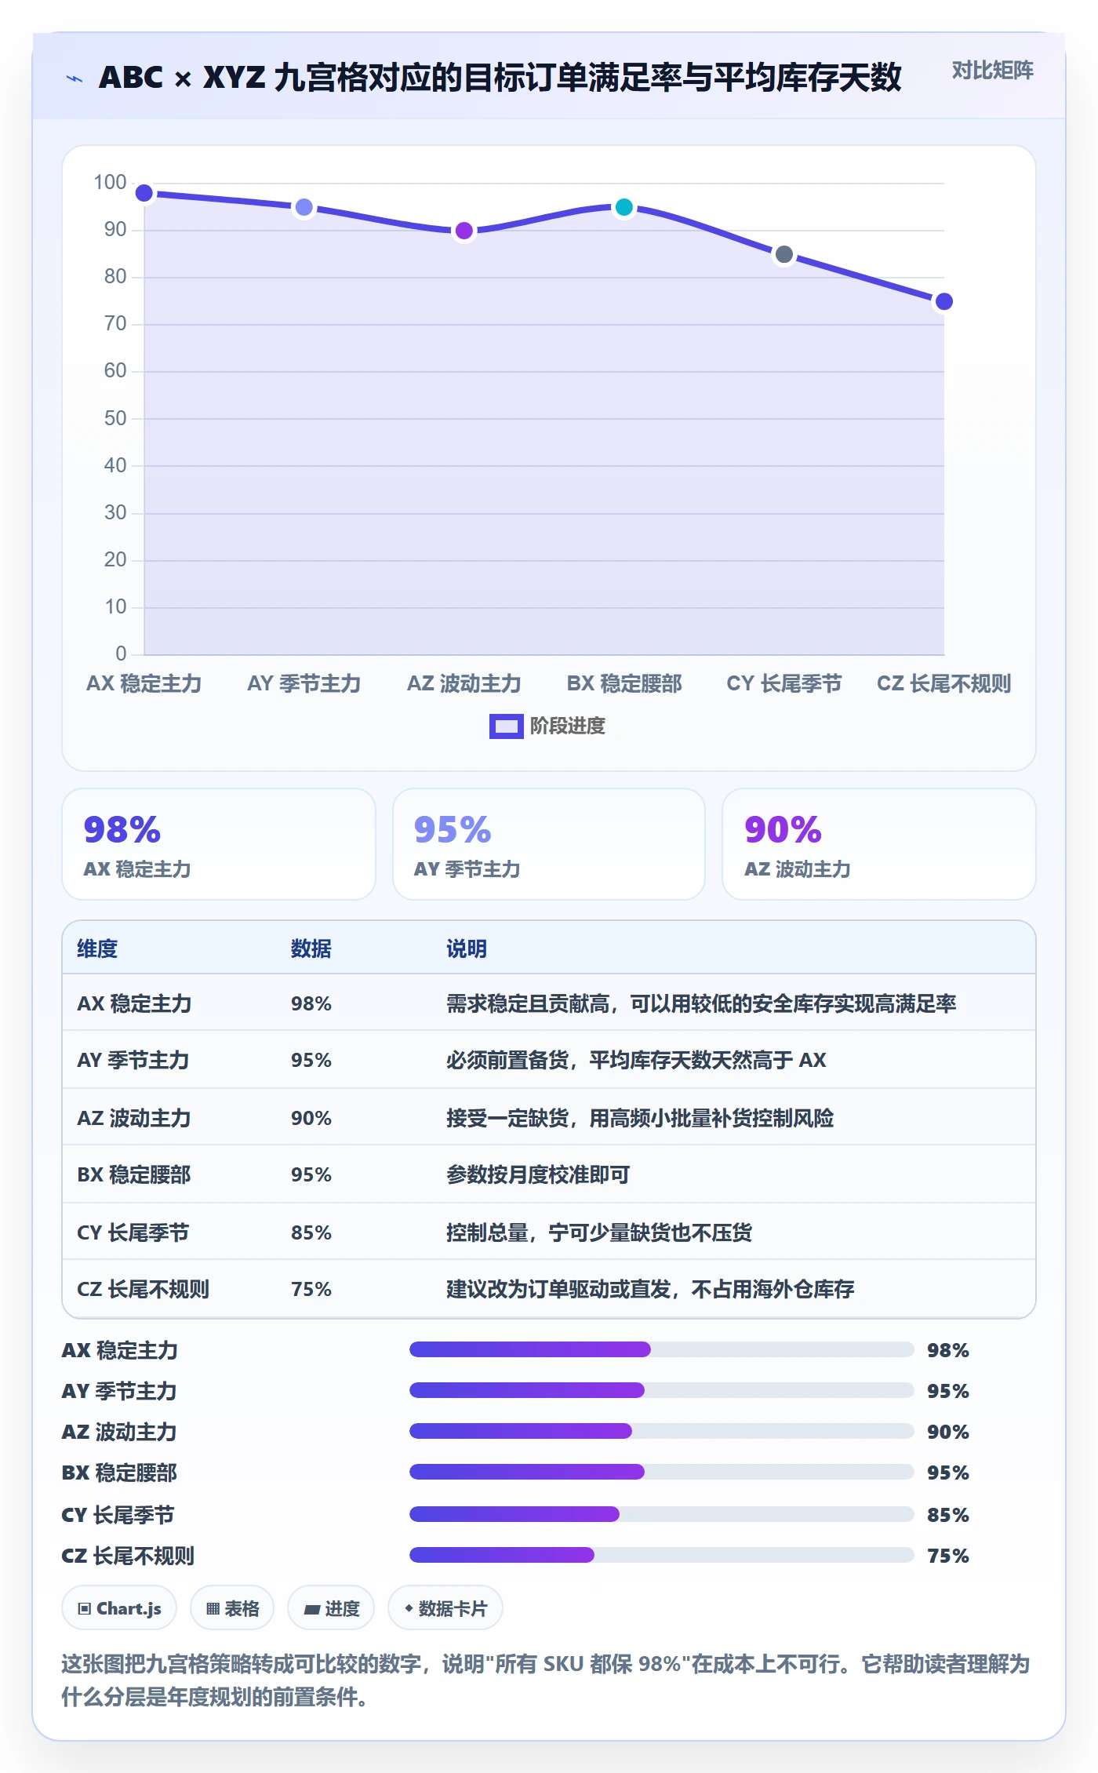Viewport: 1098px width, 1773px height.
Task: Click the CY 长尾季节 85% progress bar
Action: click(661, 1514)
